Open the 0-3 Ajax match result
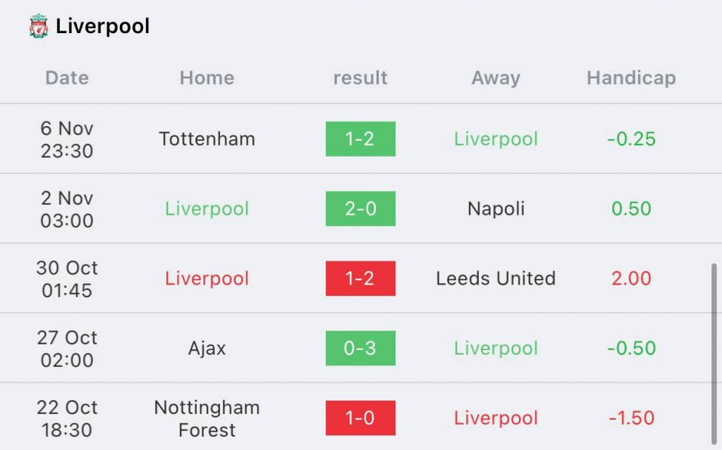The height and width of the screenshot is (450, 722). [x=360, y=348]
